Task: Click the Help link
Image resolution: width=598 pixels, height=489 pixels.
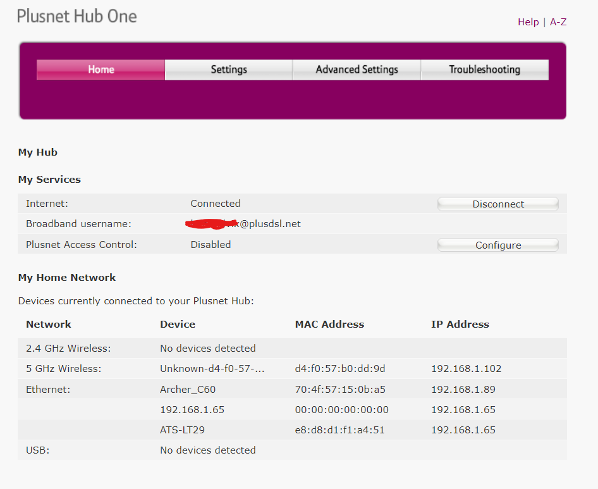Action: coord(528,22)
